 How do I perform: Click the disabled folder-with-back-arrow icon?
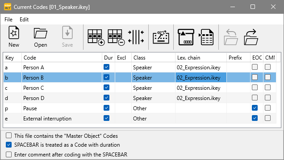tap(231, 37)
